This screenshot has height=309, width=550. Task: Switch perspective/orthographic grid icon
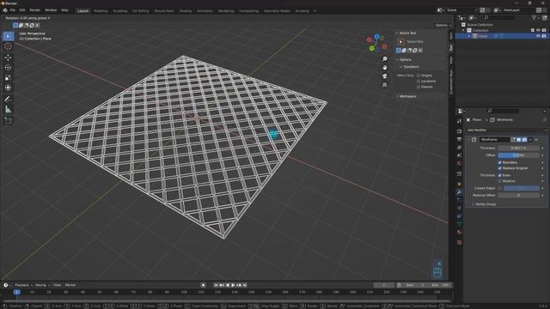point(385,85)
